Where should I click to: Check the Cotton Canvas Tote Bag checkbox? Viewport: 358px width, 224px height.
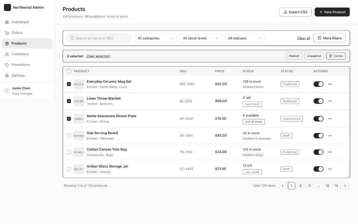[x=69, y=152]
